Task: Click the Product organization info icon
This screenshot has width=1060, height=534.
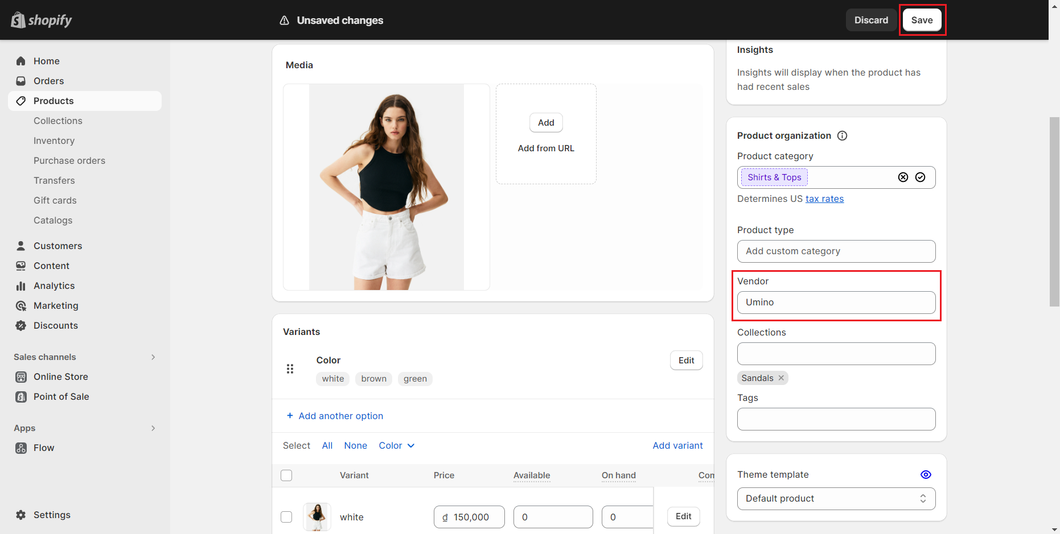Action: (843, 135)
